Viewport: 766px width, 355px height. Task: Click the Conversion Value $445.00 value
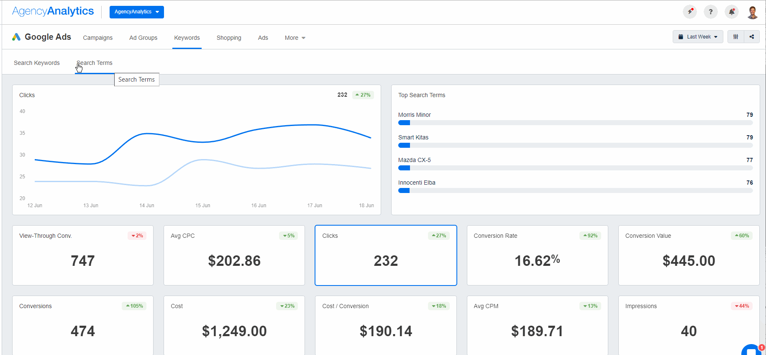coord(689,261)
